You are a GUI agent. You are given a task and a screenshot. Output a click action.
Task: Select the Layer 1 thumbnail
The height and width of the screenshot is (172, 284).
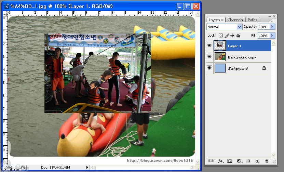point(220,45)
